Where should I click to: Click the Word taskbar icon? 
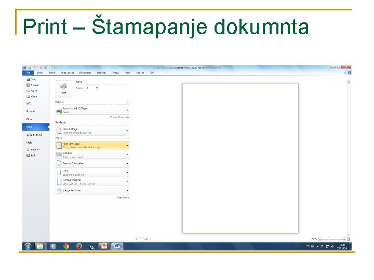click(x=117, y=246)
